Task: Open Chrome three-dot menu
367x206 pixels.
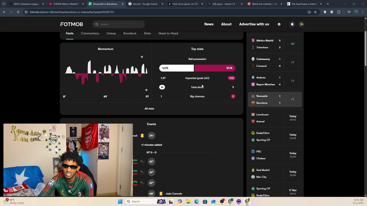Action: pos(363,12)
